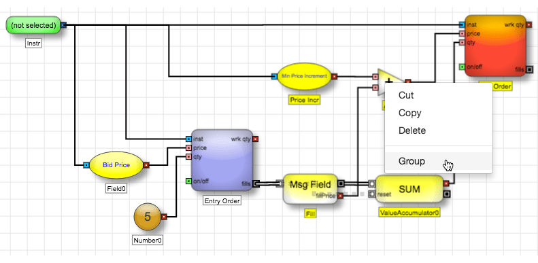Select the Bid Price field block

click(116, 165)
